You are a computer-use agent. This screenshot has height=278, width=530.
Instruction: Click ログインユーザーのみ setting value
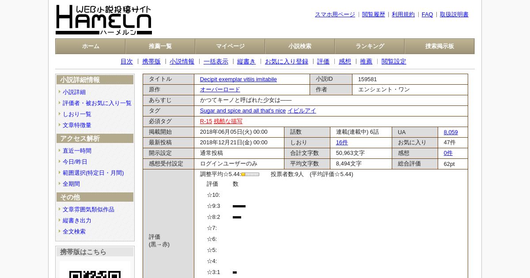(x=229, y=164)
